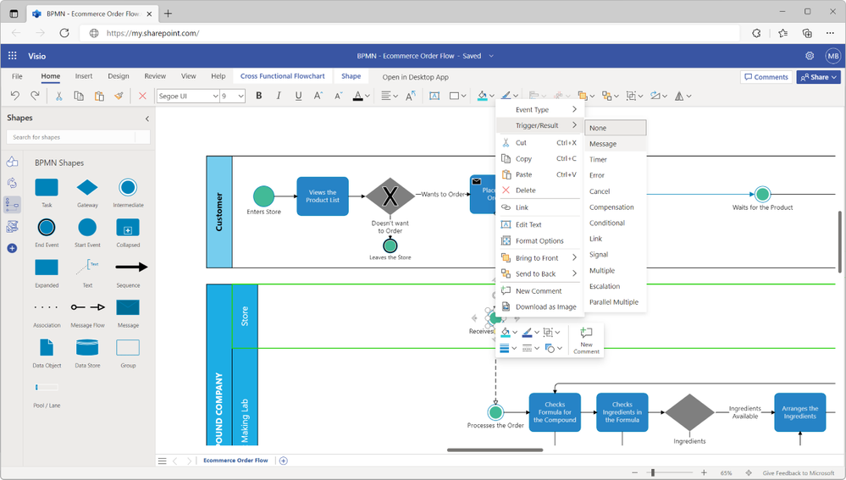Select the Gateway diamond shape
The height and width of the screenshot is (480, 846).
[x=87, y=187]
